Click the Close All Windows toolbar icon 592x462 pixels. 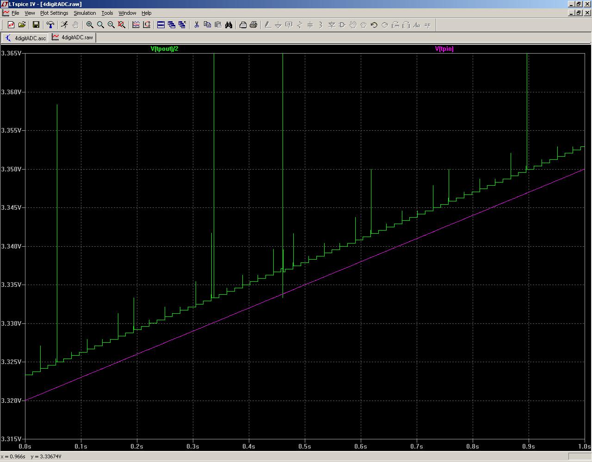coord(182,25)
